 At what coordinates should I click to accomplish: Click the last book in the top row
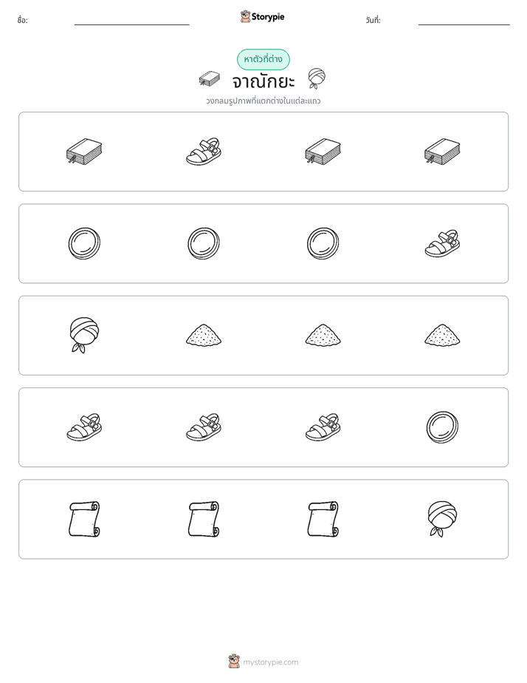[442, 152]
